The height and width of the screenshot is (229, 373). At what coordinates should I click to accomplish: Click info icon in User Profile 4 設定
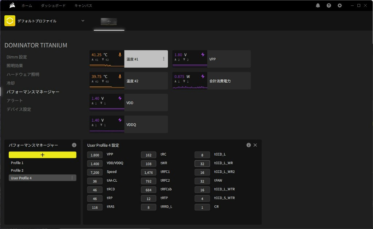point(248,145)
